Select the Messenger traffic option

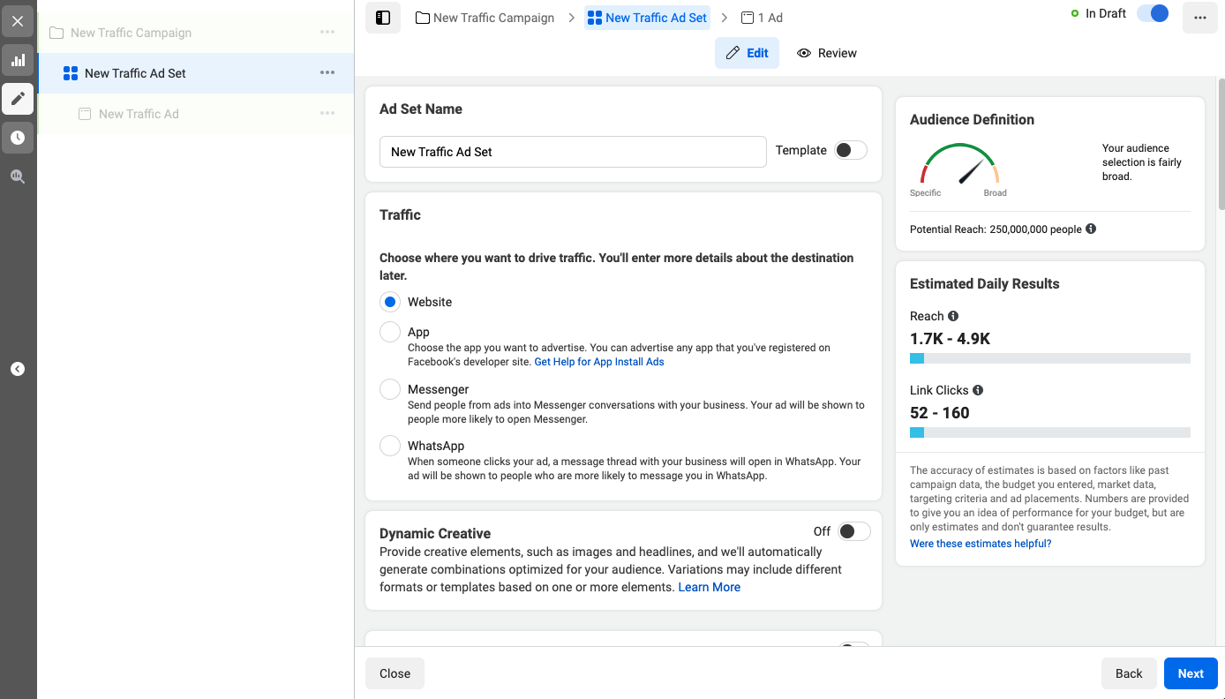(x=390, y=389)
